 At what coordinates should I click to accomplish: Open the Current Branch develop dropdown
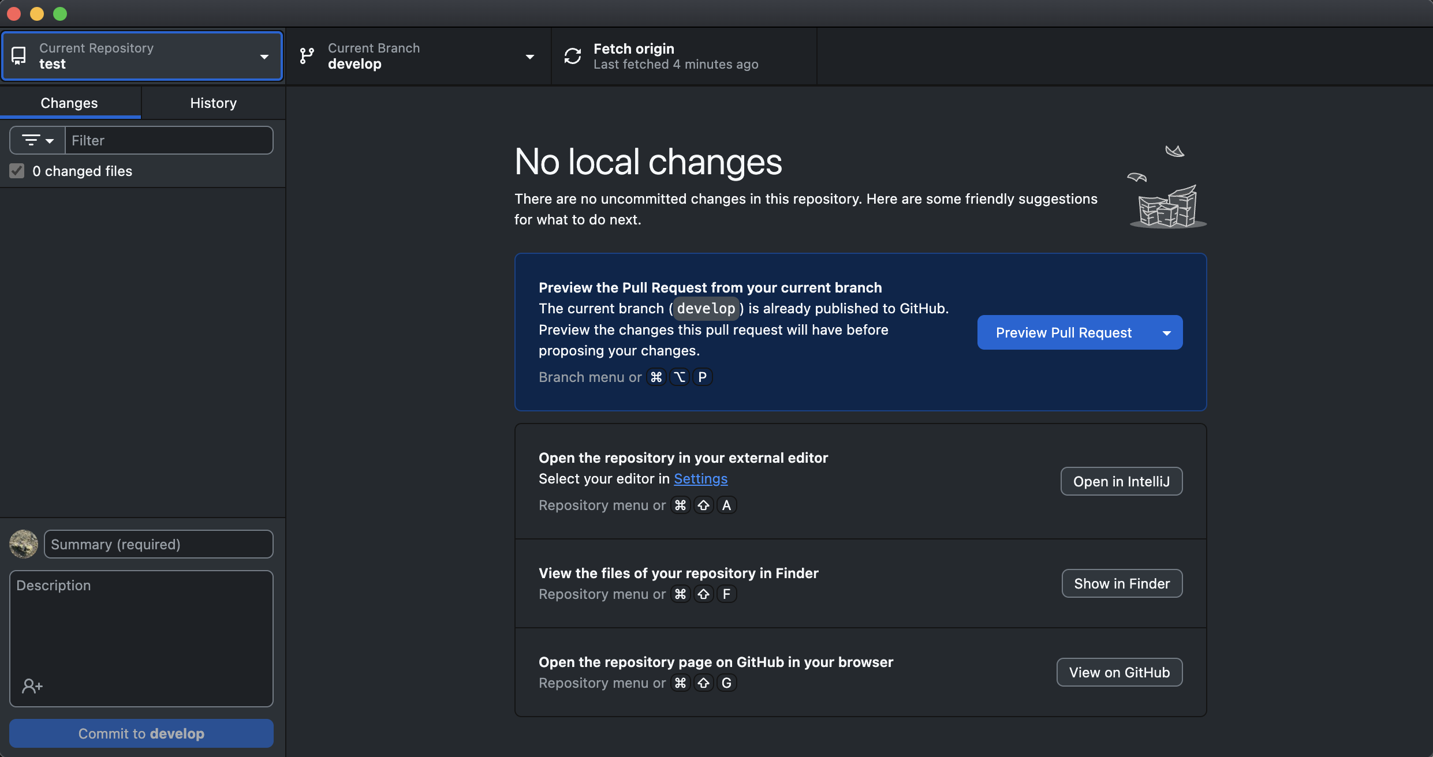coord(529,56)
